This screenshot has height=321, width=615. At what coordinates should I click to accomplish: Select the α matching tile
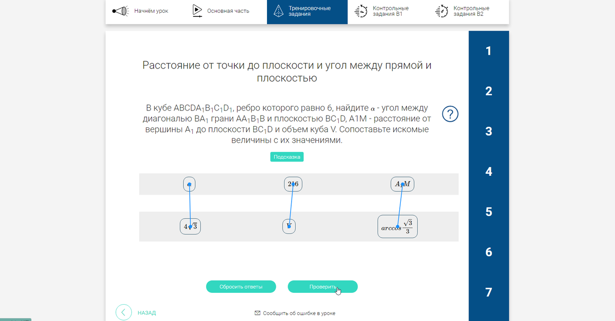coord(190,184)
